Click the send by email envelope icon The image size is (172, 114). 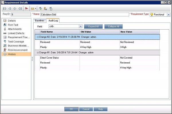32,9
